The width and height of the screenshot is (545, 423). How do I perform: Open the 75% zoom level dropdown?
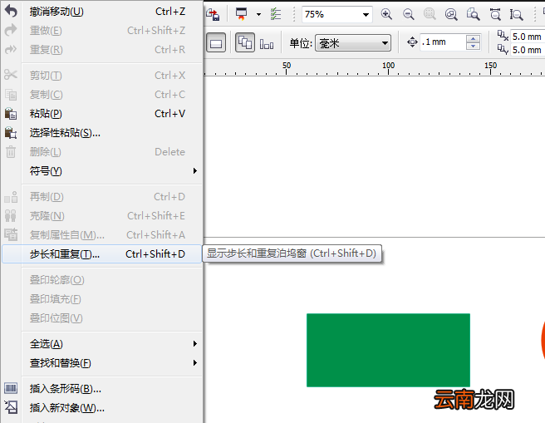pyautogui.click(x=366, y=15)
